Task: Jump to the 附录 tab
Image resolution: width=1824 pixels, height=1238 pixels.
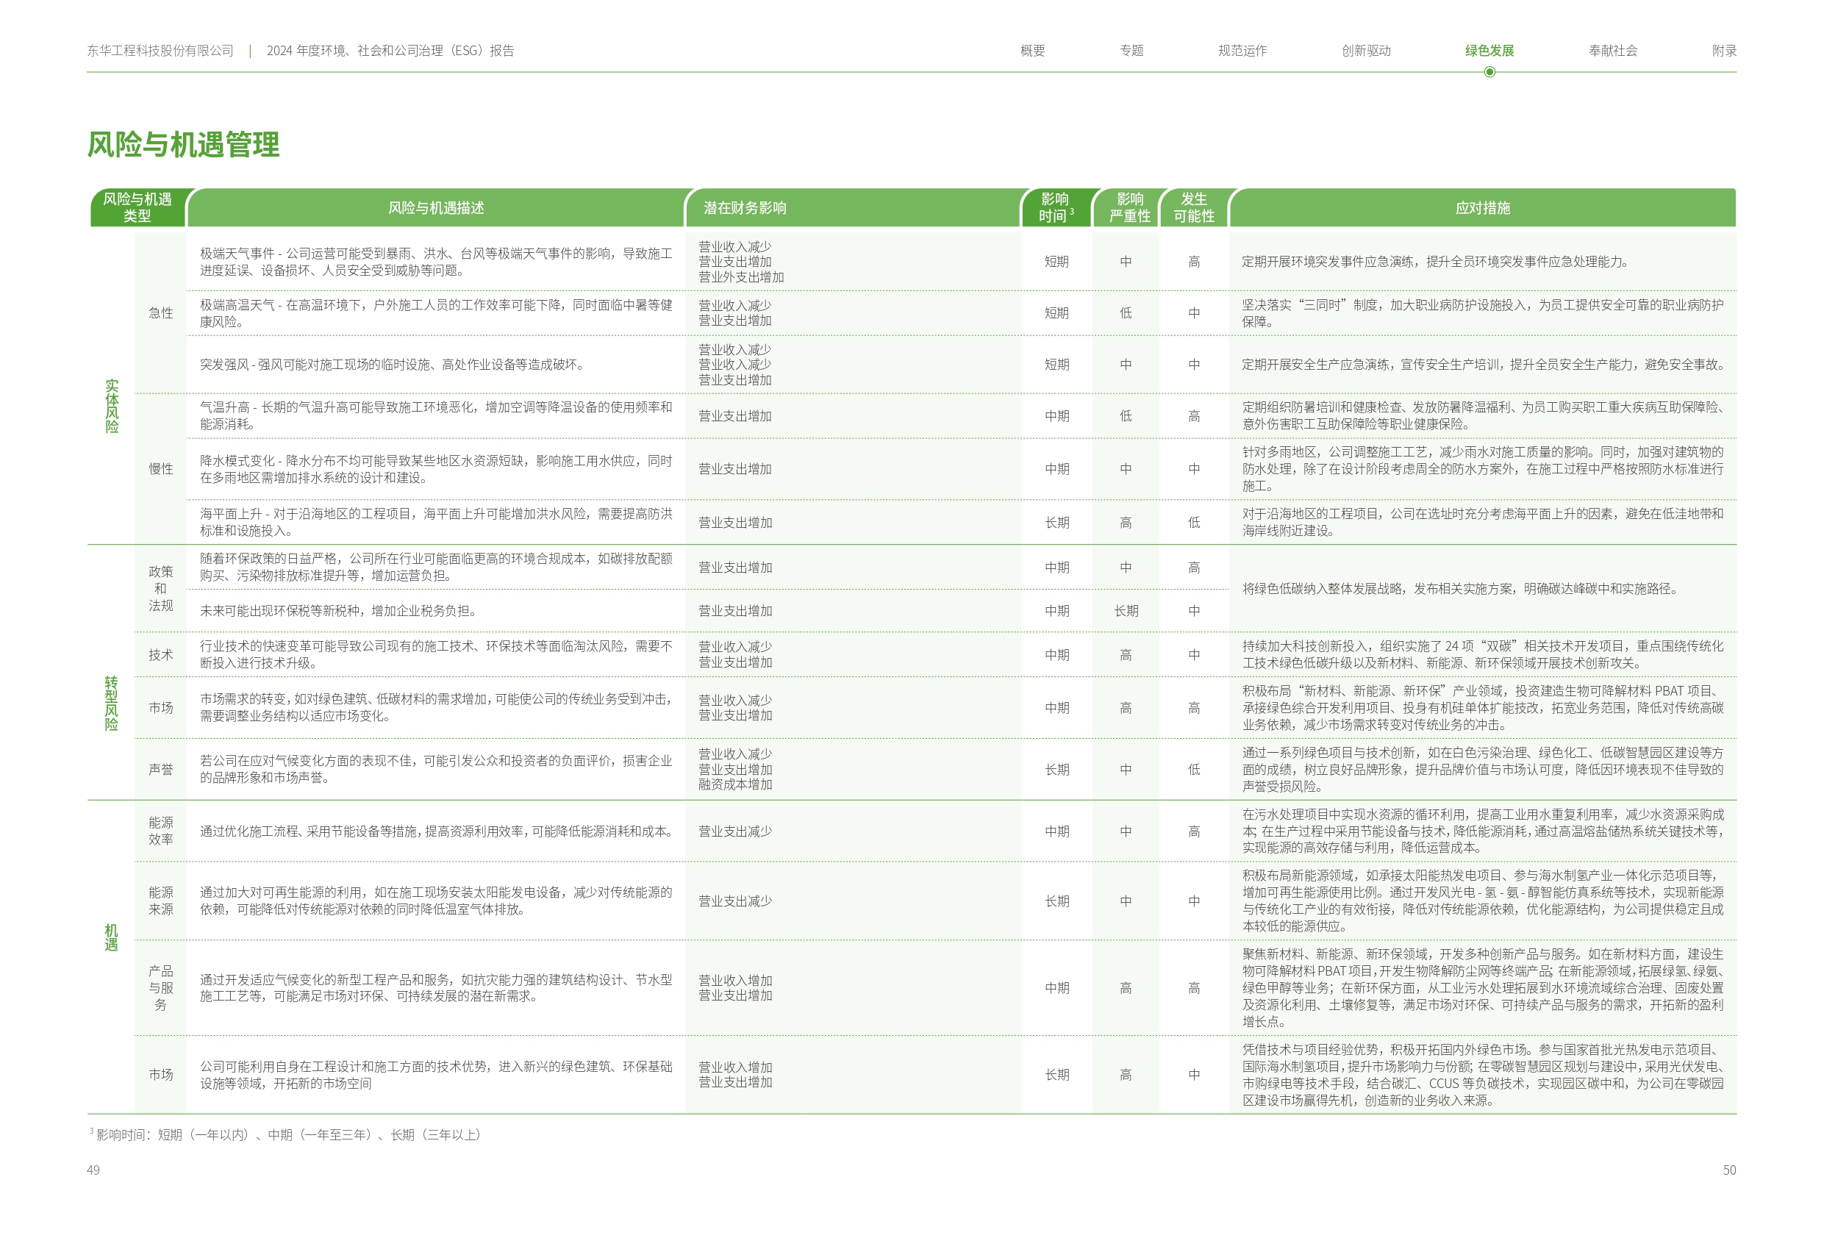Action: 1723,51
